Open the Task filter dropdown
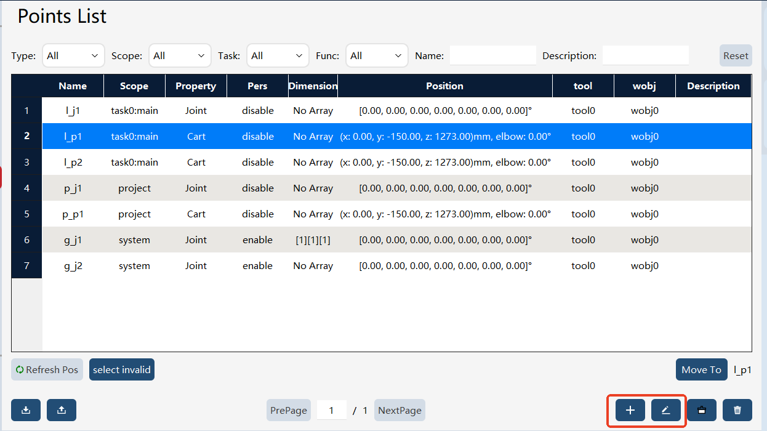 278,55
